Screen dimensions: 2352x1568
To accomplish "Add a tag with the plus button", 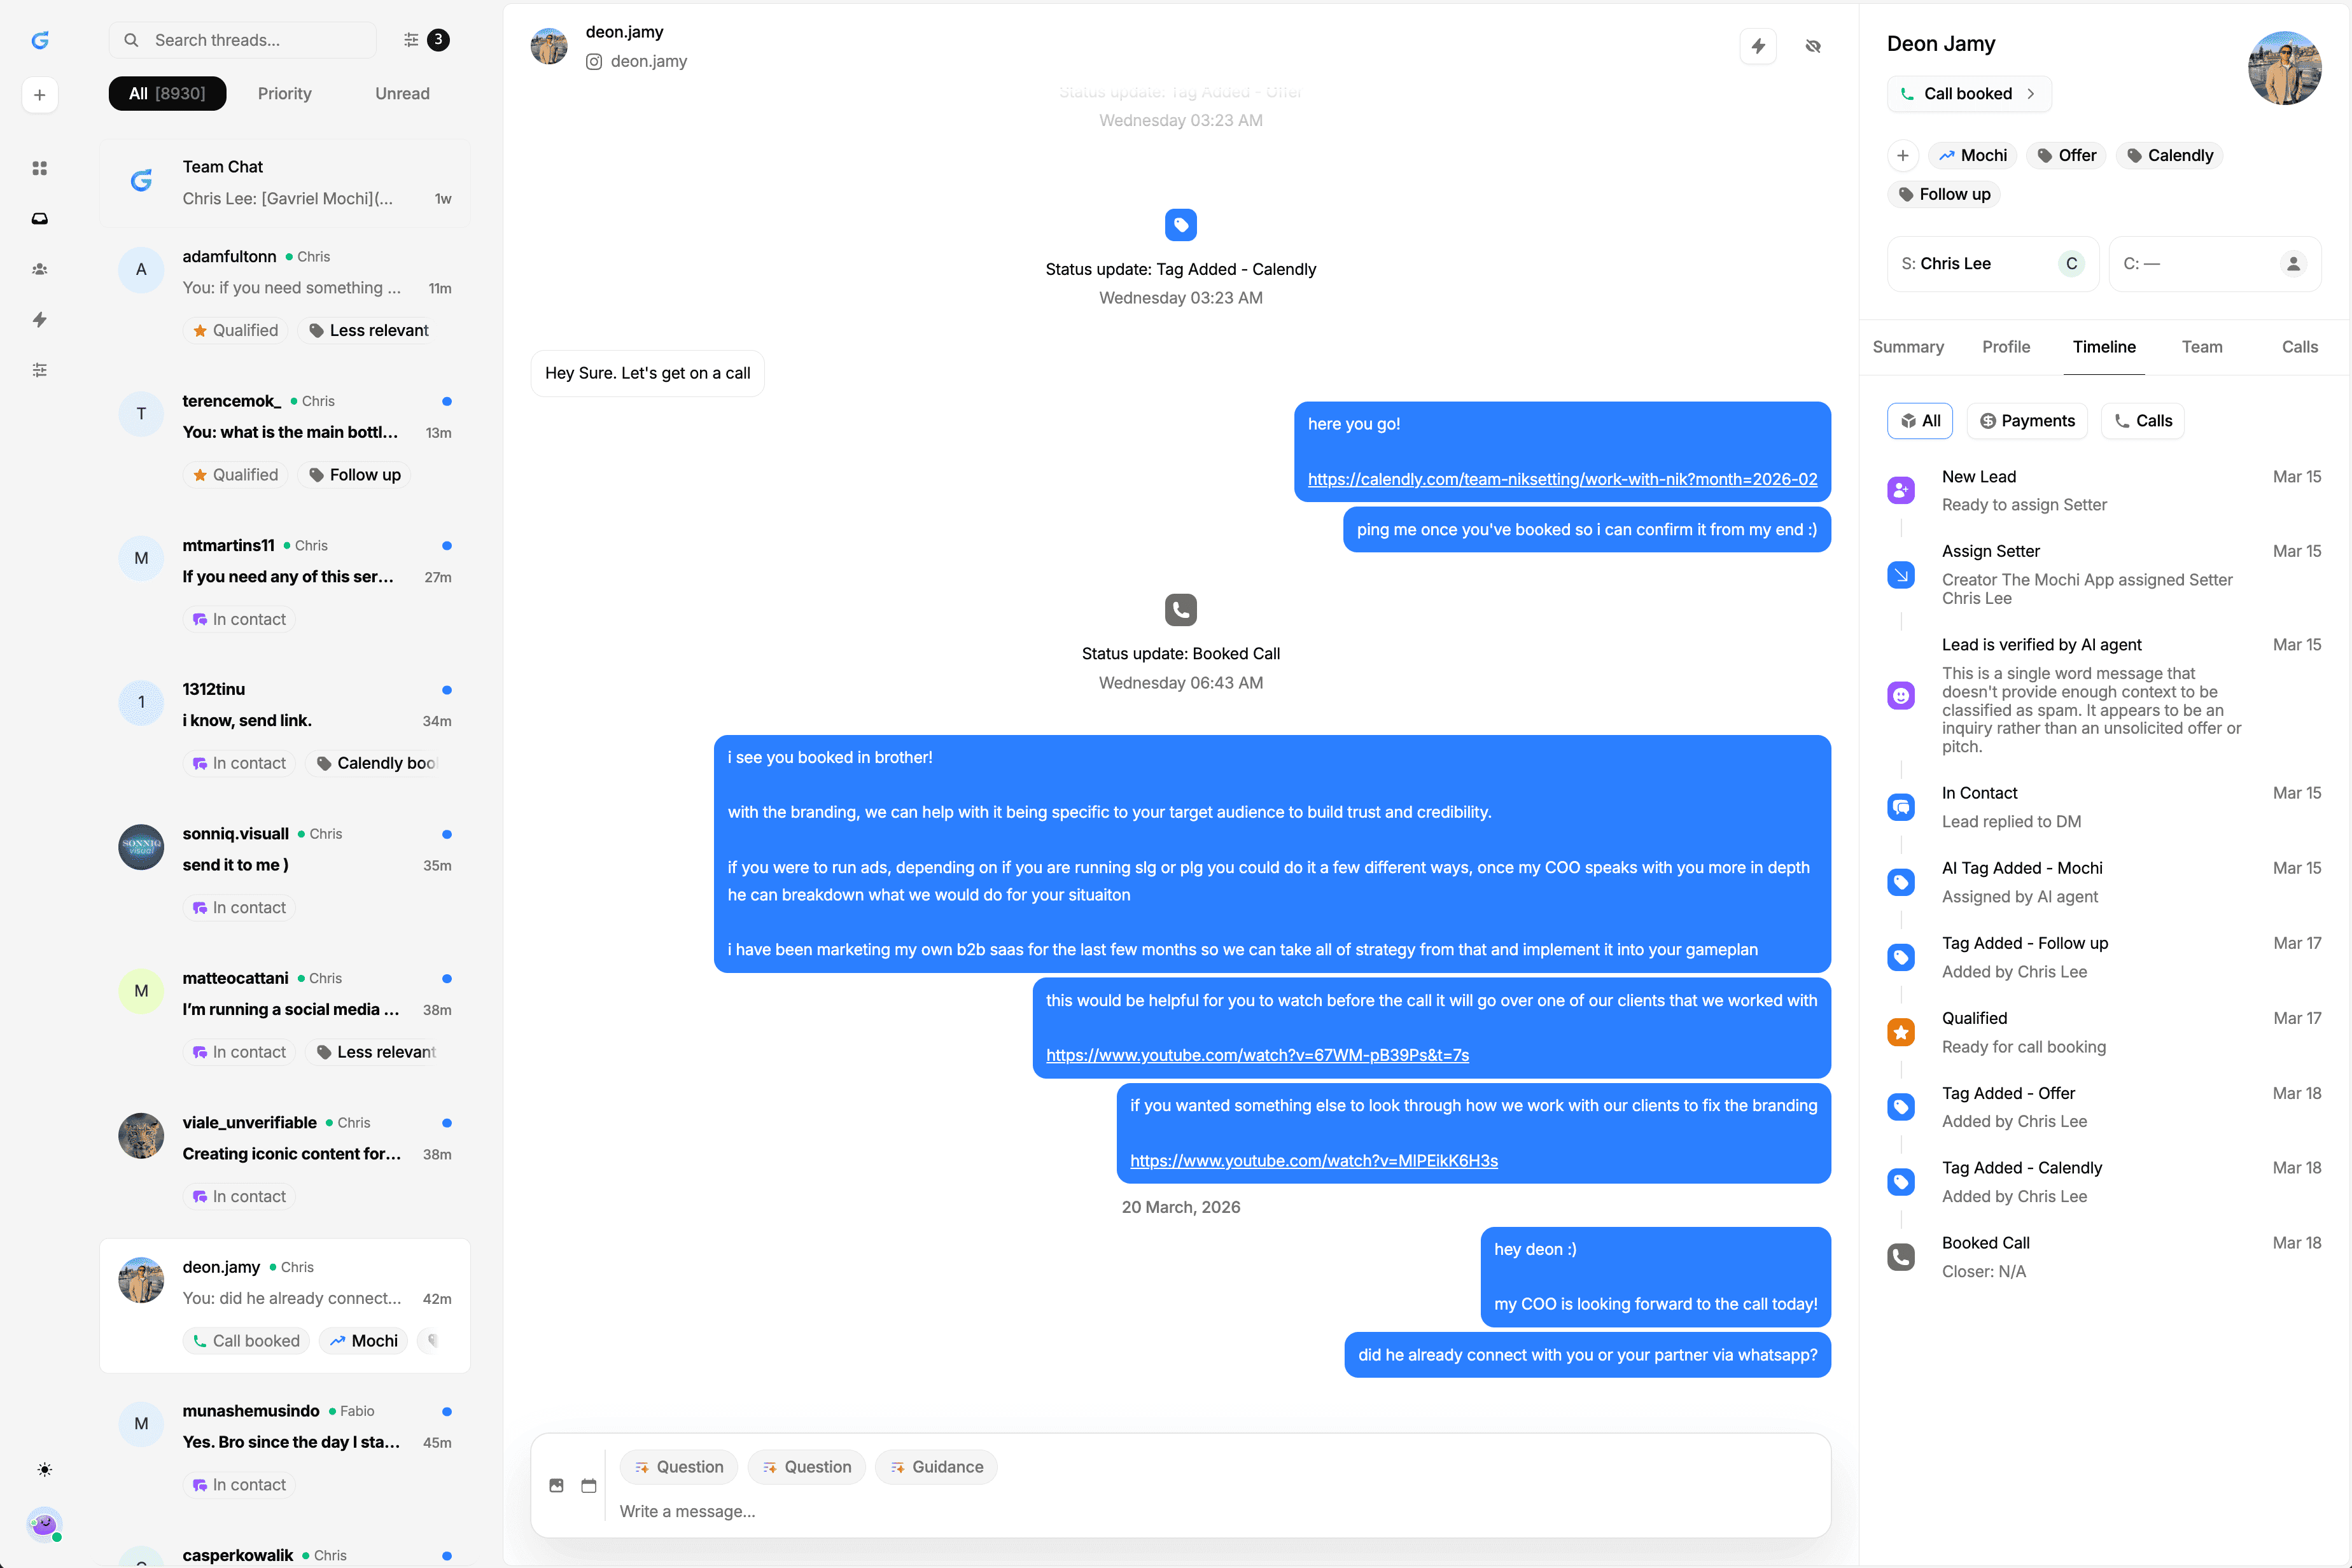I will [x=1902, y=155].
